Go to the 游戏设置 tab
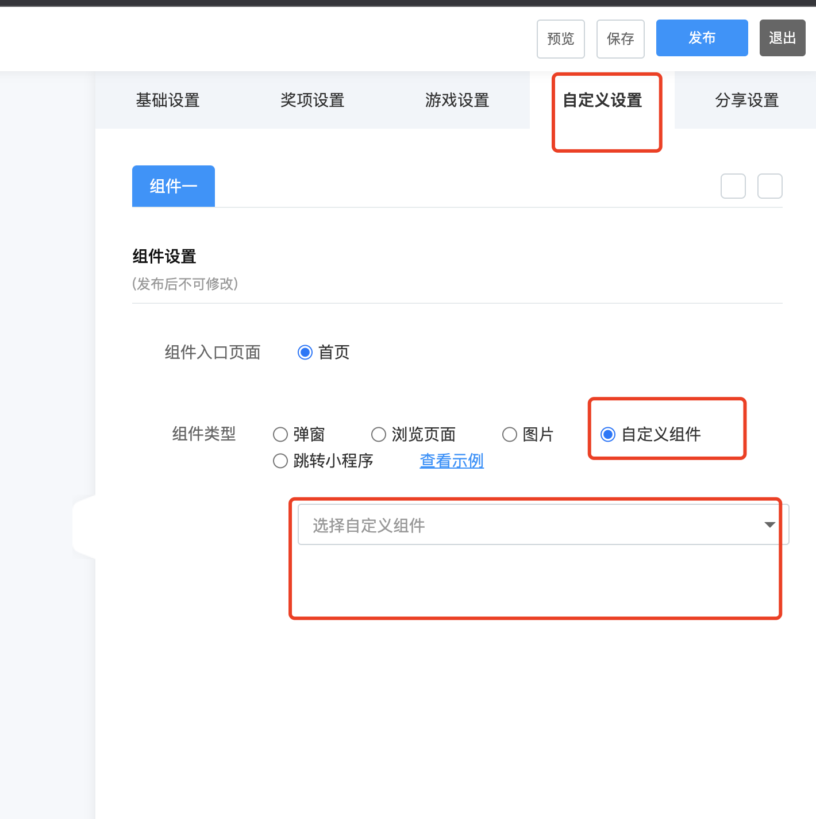Image resolution: width=816 pixels, height=819 pixels. pos(457,101)
